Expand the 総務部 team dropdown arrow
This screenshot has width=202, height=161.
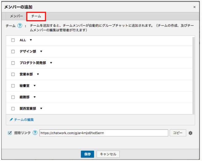[x=35, y=97]
